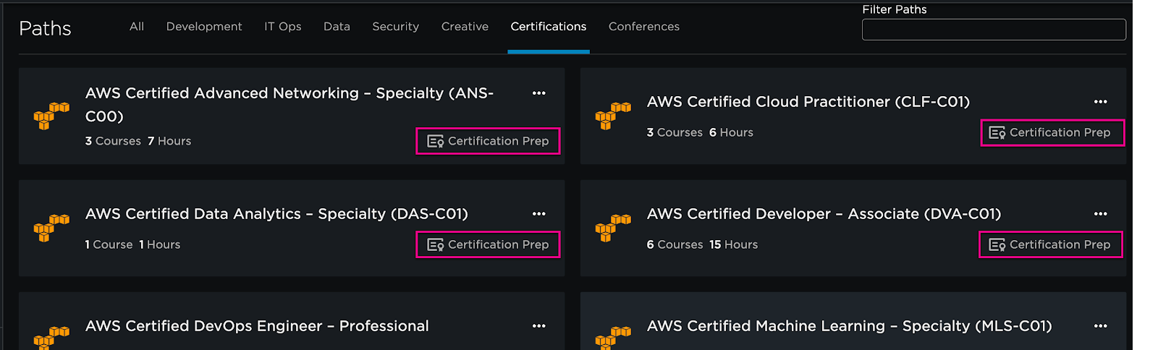Switch to the Development tab
The image size is (1158, 350).
point(204,27)
